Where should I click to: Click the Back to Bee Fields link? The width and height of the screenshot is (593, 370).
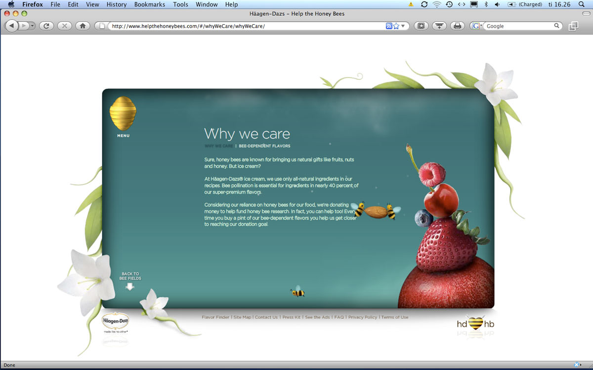click(130, 276)
